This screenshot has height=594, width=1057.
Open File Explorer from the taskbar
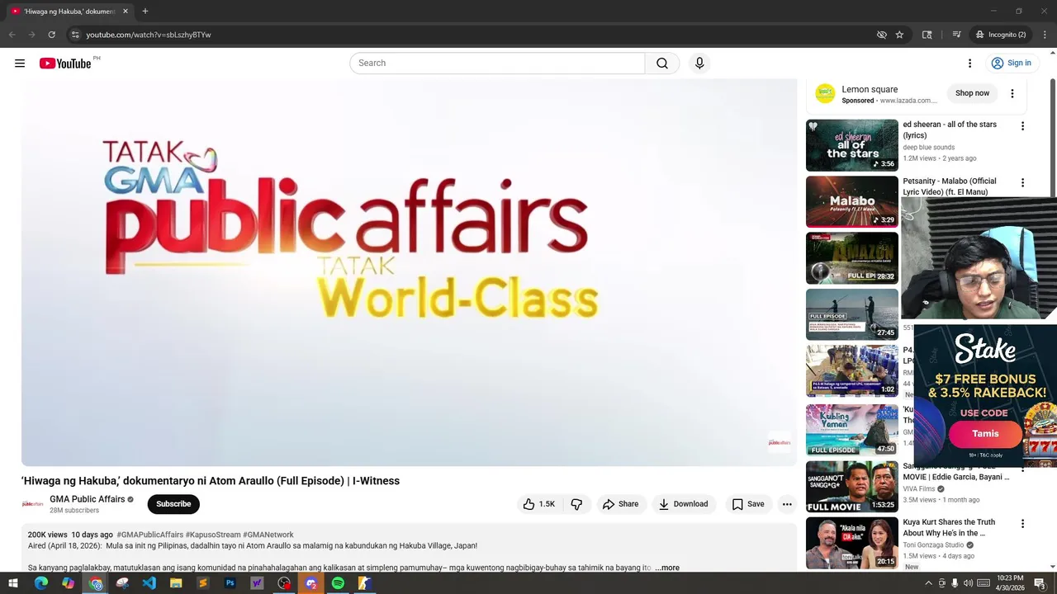(x=176, y=583)
